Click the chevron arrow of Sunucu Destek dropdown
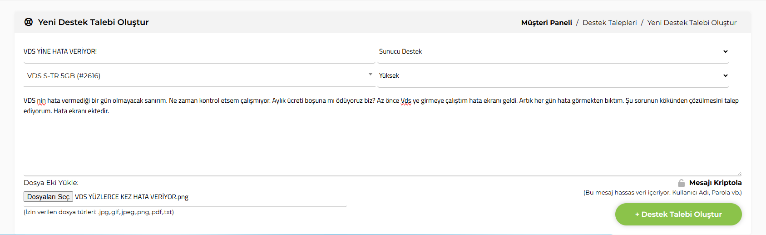This screenshot has height=235, width=766. (726, 51)
